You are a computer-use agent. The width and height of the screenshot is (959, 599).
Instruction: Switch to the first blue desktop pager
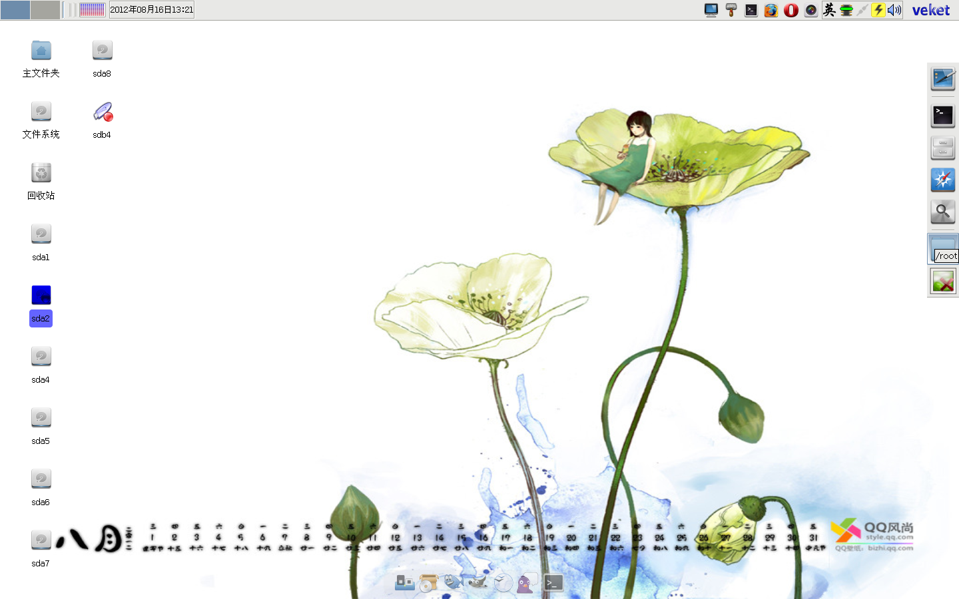[15, 10]
